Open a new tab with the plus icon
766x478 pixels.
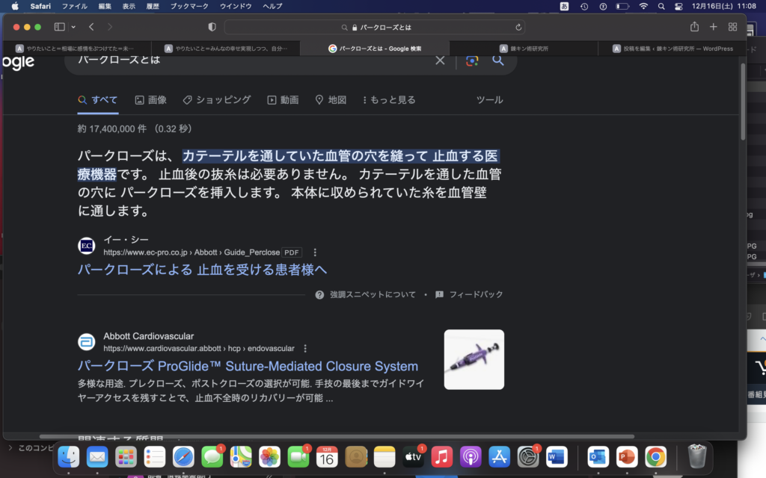[x=713, y=27]
